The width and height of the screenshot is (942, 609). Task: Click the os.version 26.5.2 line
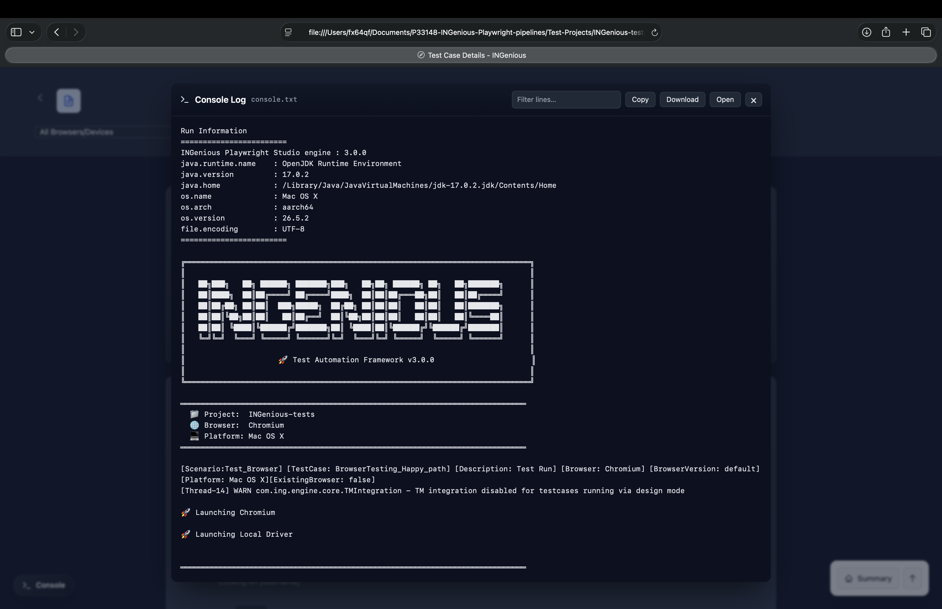click(x=245, y=218)
